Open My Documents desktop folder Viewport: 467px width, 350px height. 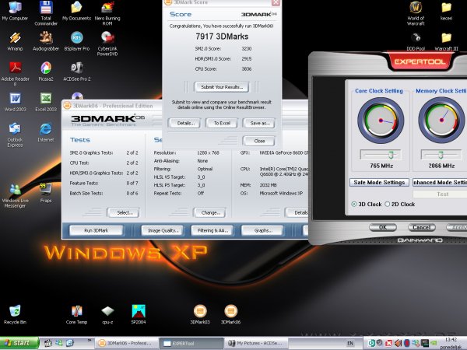pos(76,12)
